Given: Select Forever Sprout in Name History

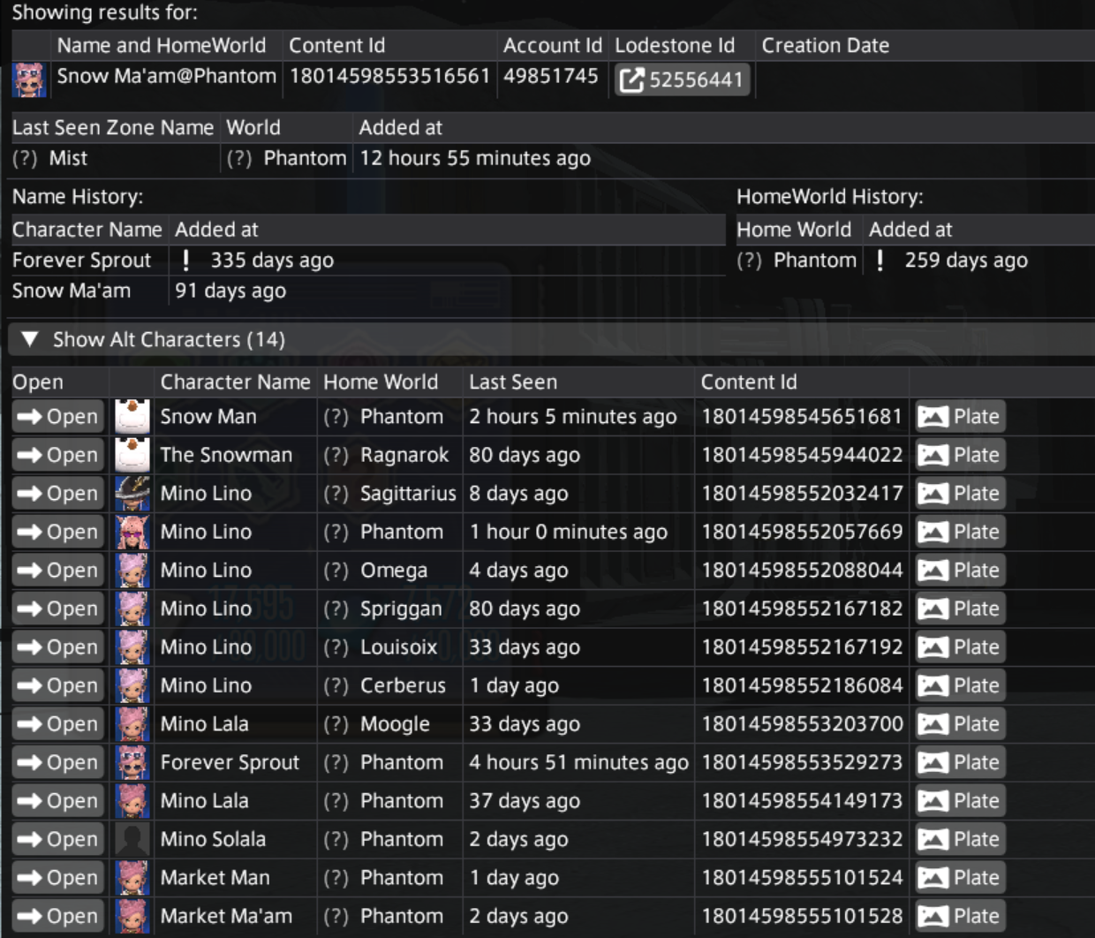Looking at the screenshot, I should [x=81, y=260].
